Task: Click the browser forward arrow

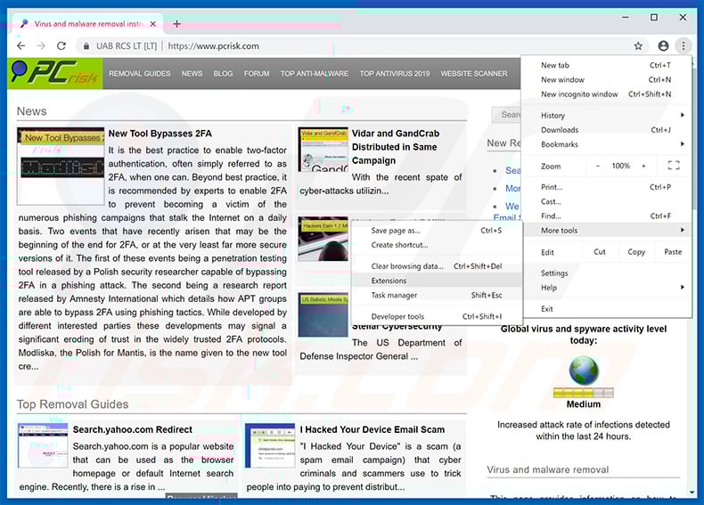Action: click(41, 45)
